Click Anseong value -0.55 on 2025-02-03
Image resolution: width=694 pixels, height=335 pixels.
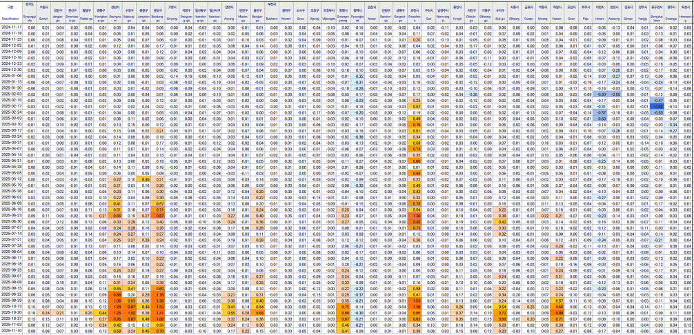[x=615, y=94]
